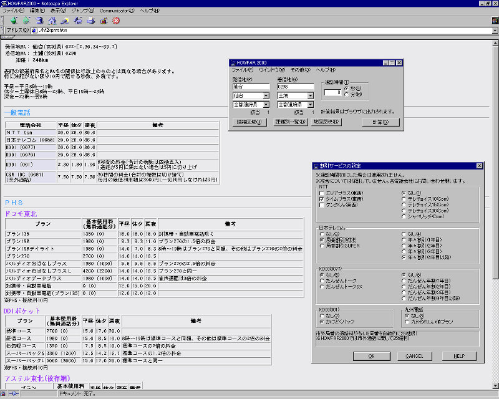The image size is (499, 399).
Task: Click the ドコモ東北 section heading
Action: tap(21, 214)
